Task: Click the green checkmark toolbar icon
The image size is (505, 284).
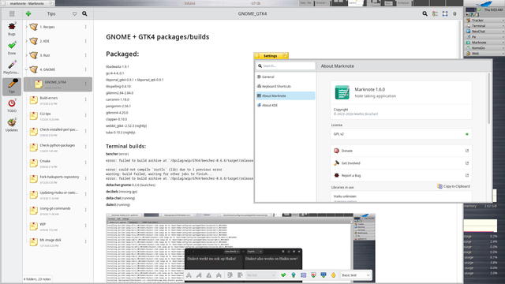Action: coord(283,275)
